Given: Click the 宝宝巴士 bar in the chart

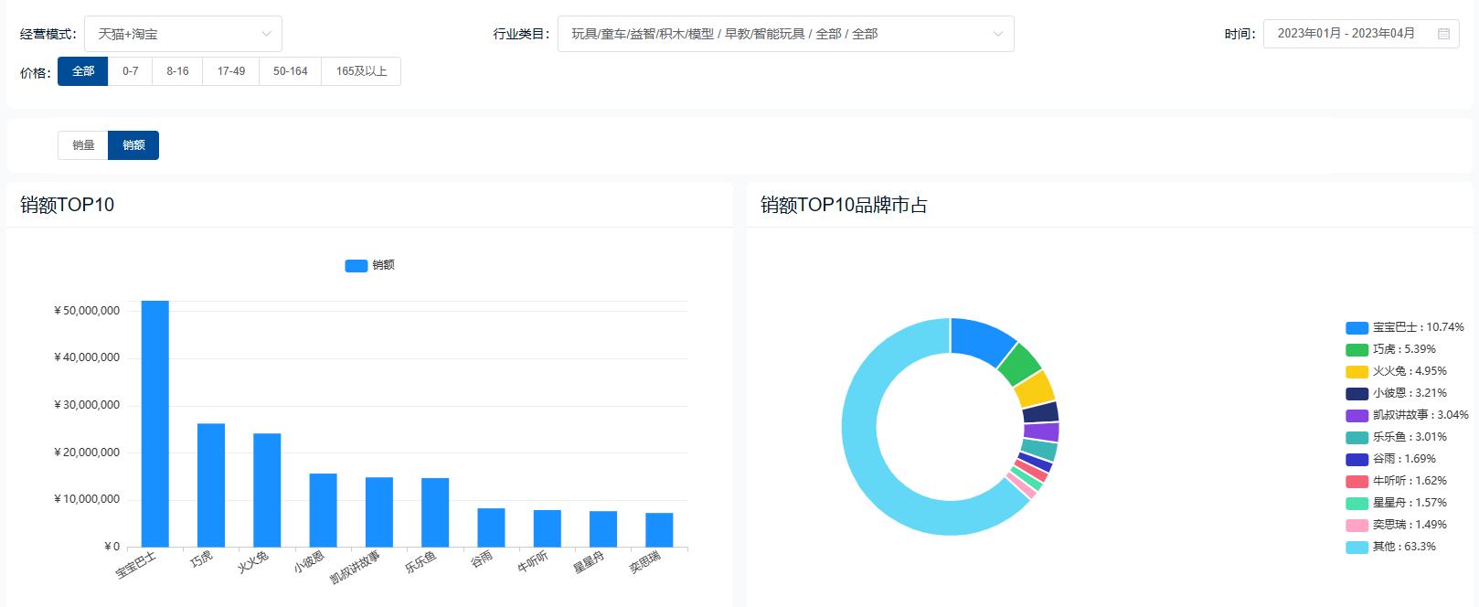Looking at the screenshot, I should pyautogui.click(x=155, y=423).
